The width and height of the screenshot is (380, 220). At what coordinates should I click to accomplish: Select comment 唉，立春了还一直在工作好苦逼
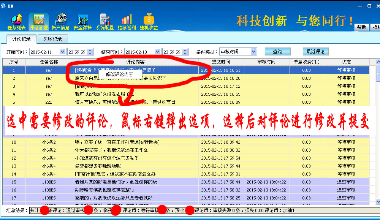coord(117,142)
